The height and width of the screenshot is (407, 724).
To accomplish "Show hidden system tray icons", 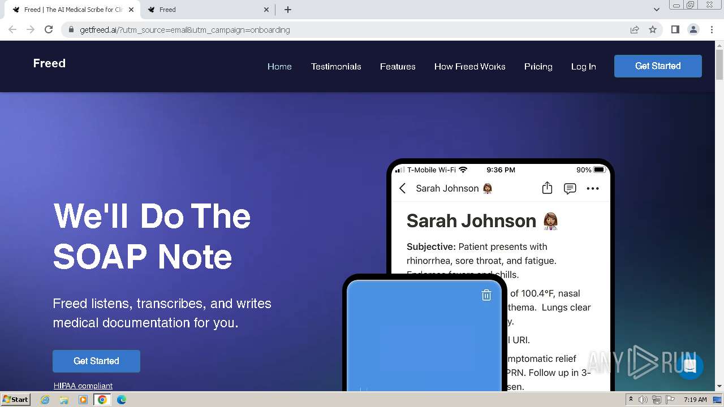I will [x=631, y=400].
